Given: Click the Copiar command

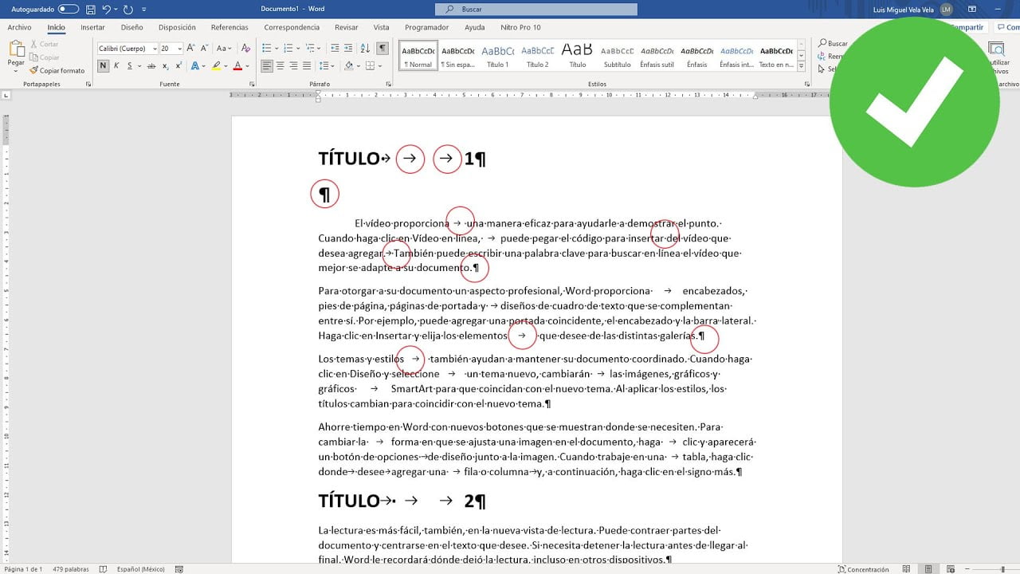Looking at the screenshot, I should 44,57.
